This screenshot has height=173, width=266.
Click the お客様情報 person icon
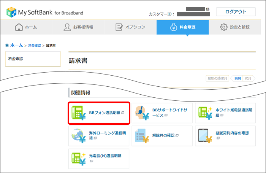tap(67, 27)
